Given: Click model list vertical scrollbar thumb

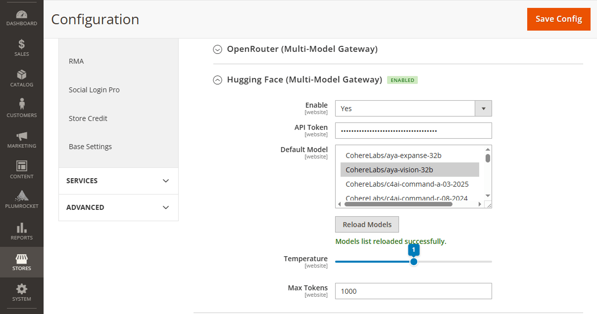Looking at the screenshot, I should point(488,158).
